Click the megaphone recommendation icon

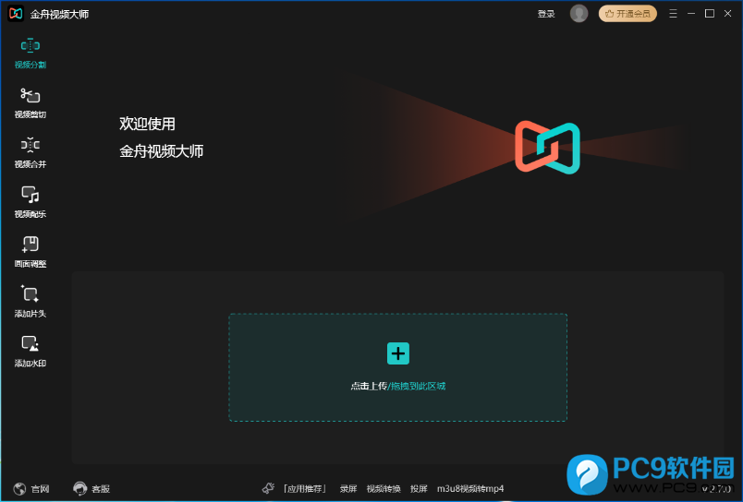tap(269, 488)
